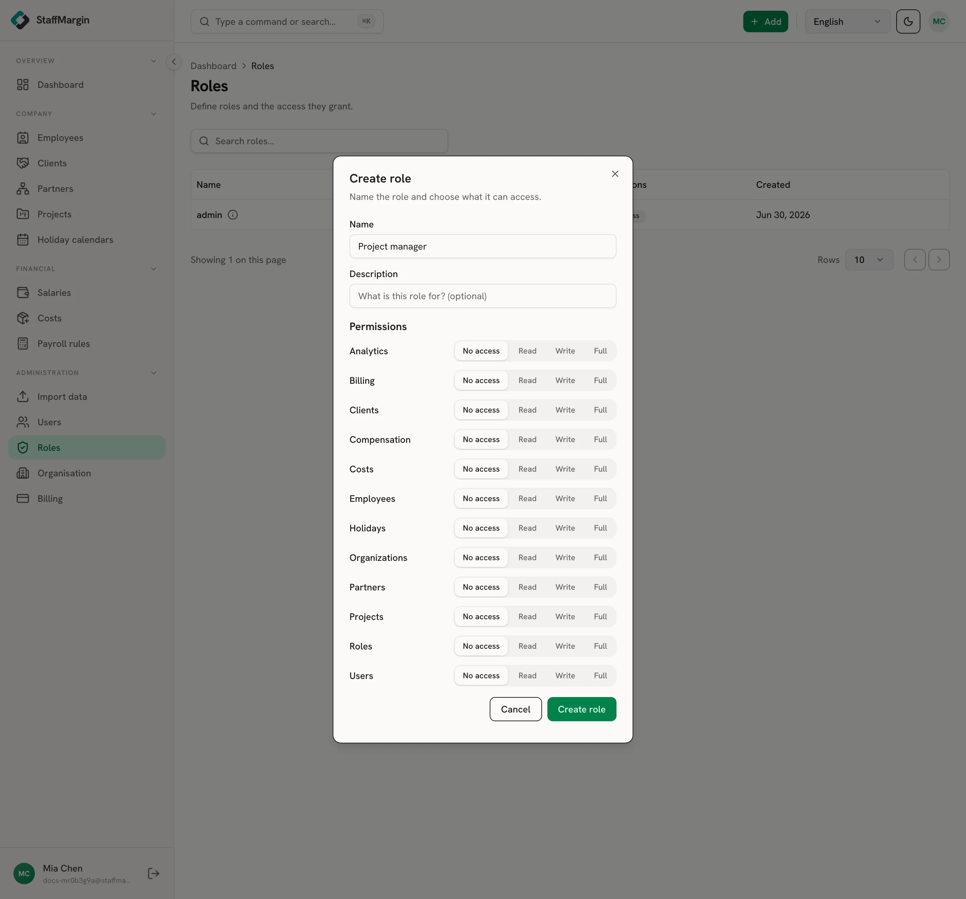Set Billing permission to Write
Image resolution: width=966 pixels, height=899 pixels.
565,380
